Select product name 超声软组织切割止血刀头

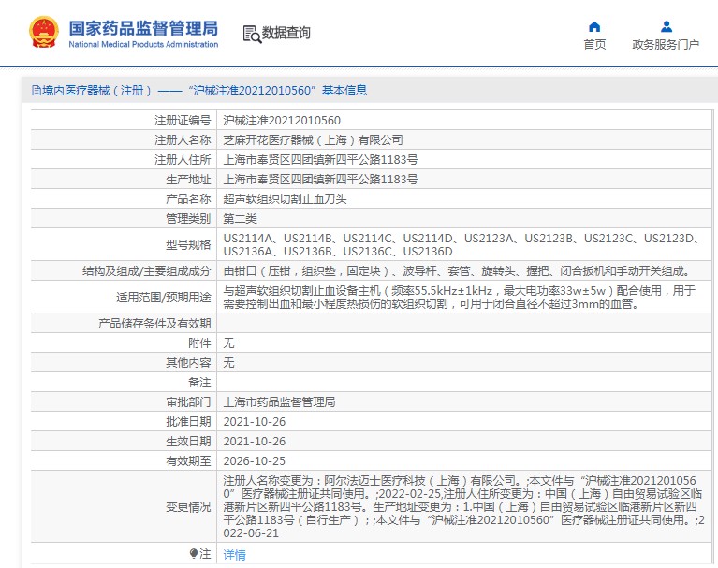[285, 199]
